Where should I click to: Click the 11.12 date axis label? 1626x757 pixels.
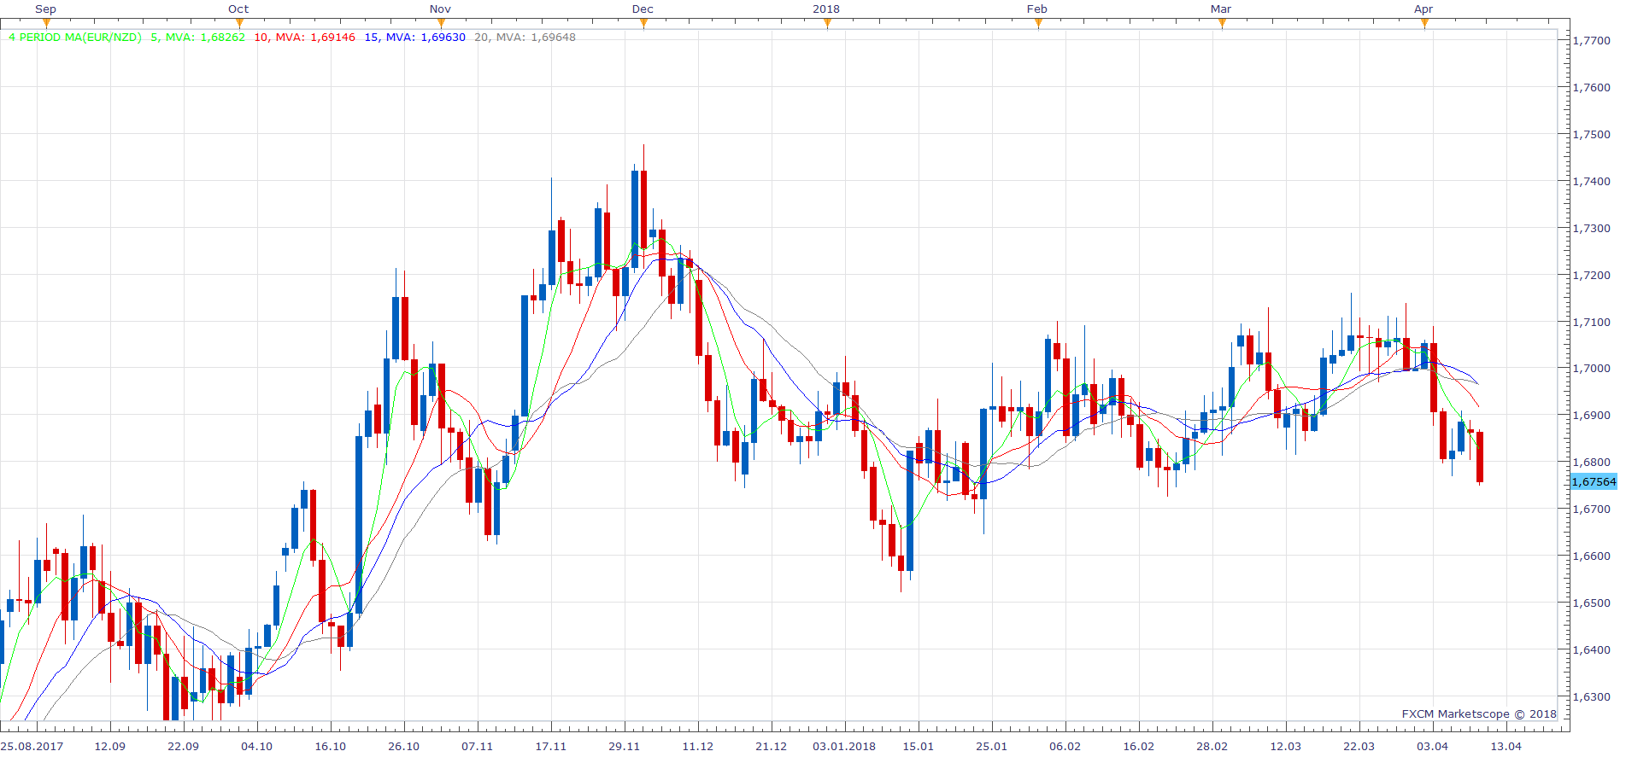coord(697,746)
